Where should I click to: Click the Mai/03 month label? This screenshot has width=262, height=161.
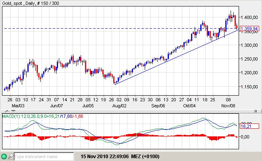click(18, 106)
